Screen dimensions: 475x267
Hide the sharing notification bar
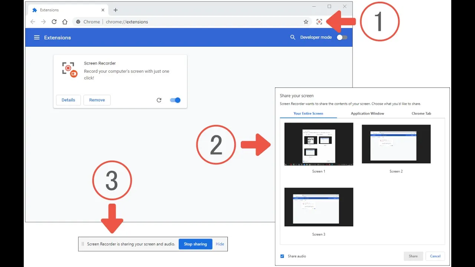pyautogui.click(x=220, y=244)
